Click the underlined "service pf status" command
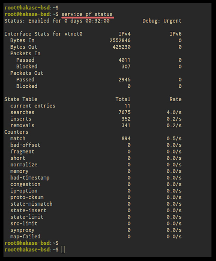The width and height of the screenshot is (216, 261). (x=87, y=14)
